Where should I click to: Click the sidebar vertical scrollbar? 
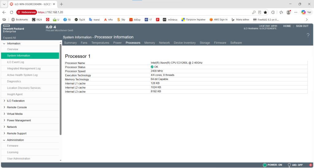click(61, 89)
